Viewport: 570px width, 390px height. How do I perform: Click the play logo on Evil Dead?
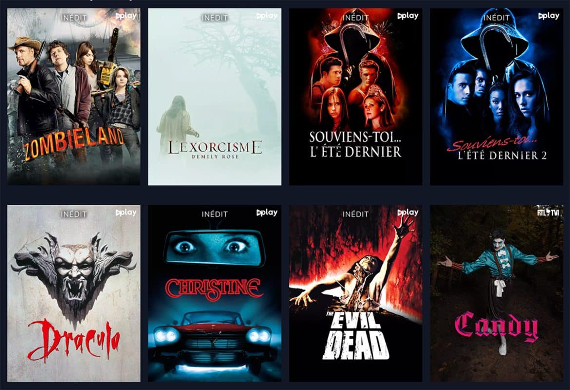click(x=408, y=213)
